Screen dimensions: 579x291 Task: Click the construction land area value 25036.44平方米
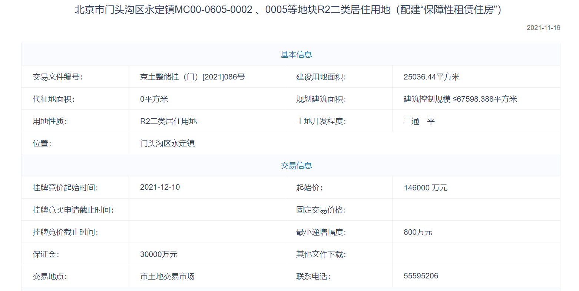pos(431,77)
